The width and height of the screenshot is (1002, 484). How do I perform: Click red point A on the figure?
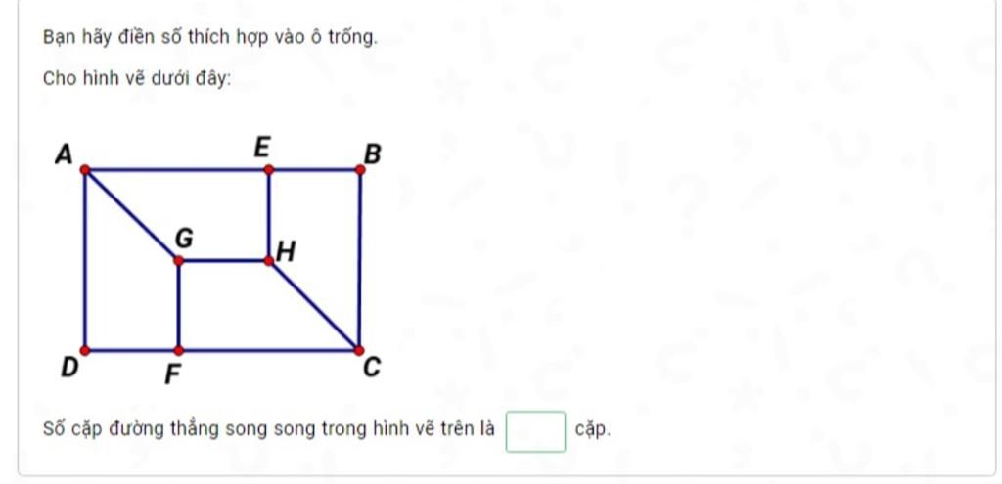85,170
